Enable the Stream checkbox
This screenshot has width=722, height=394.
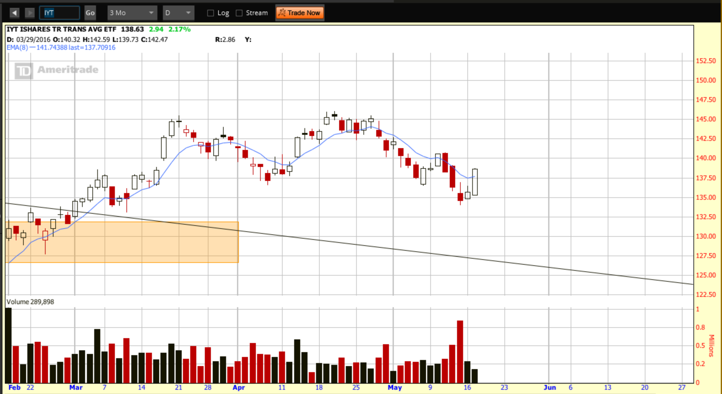tap(239, 13)
